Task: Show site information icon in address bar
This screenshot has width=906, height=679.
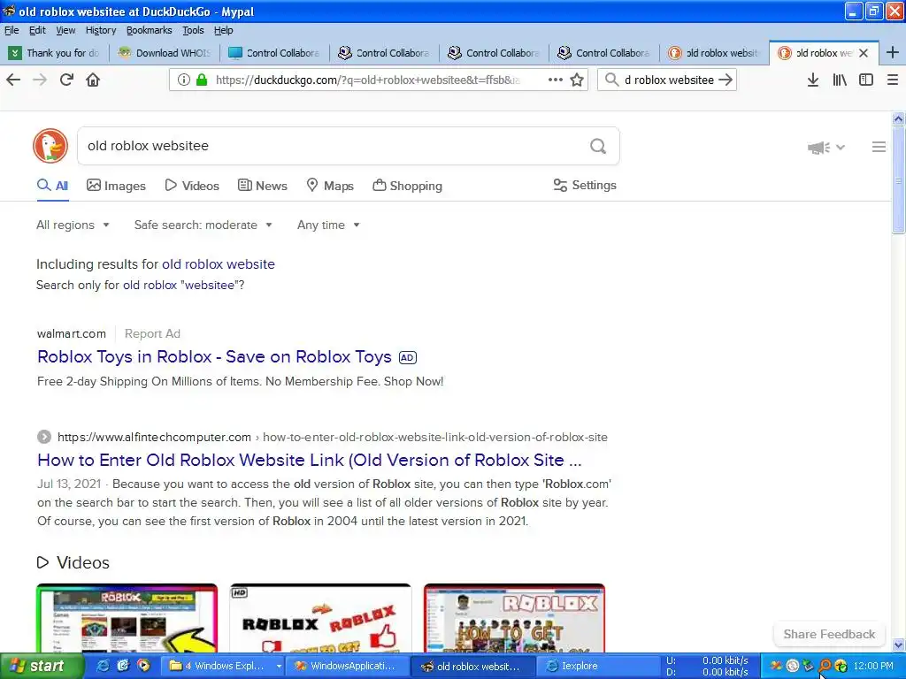Action: point(183,80)
